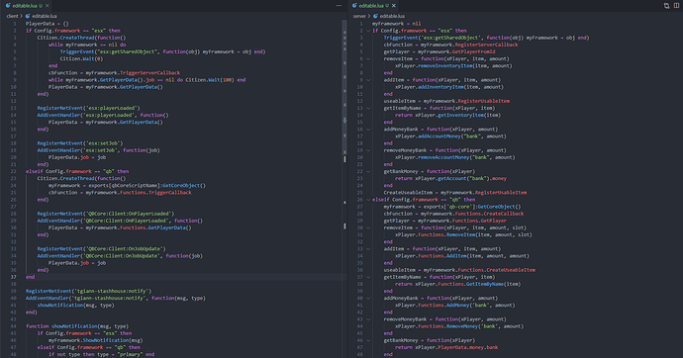
Task: Close the client editable.lua tab
Action: 48,6
